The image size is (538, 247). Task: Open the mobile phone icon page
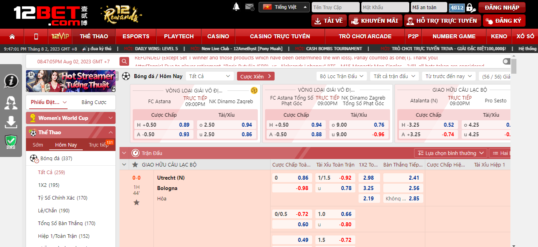click(36, 37)
